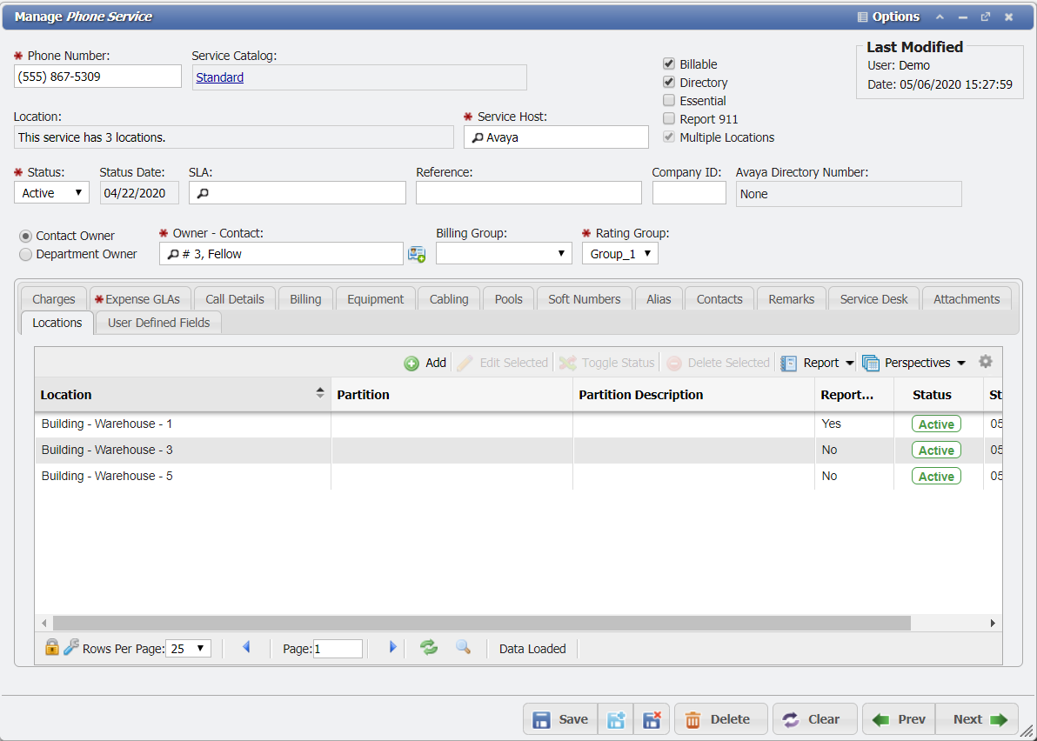Viewport: 1037px width, 741px height.
Task: Select the Department Owner radio button
Action: [x=25, y=255]
